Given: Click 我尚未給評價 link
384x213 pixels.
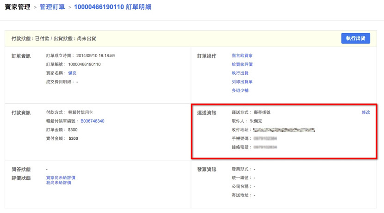Looking at the screenshot, I should pyautogui.click(x=58, y=183).
